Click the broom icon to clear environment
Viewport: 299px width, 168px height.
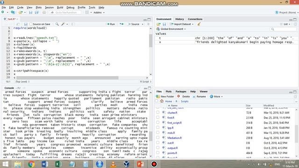(199, 24)
